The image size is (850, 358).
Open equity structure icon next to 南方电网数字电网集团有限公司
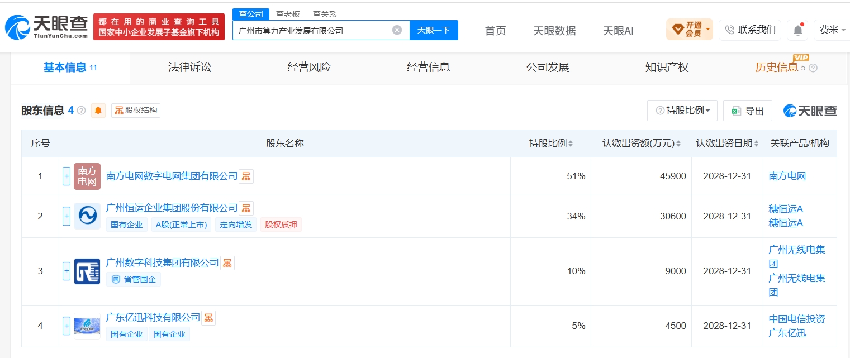click(246, 176)
